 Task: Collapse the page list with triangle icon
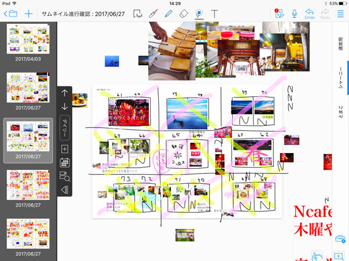(x=65, y=190)
